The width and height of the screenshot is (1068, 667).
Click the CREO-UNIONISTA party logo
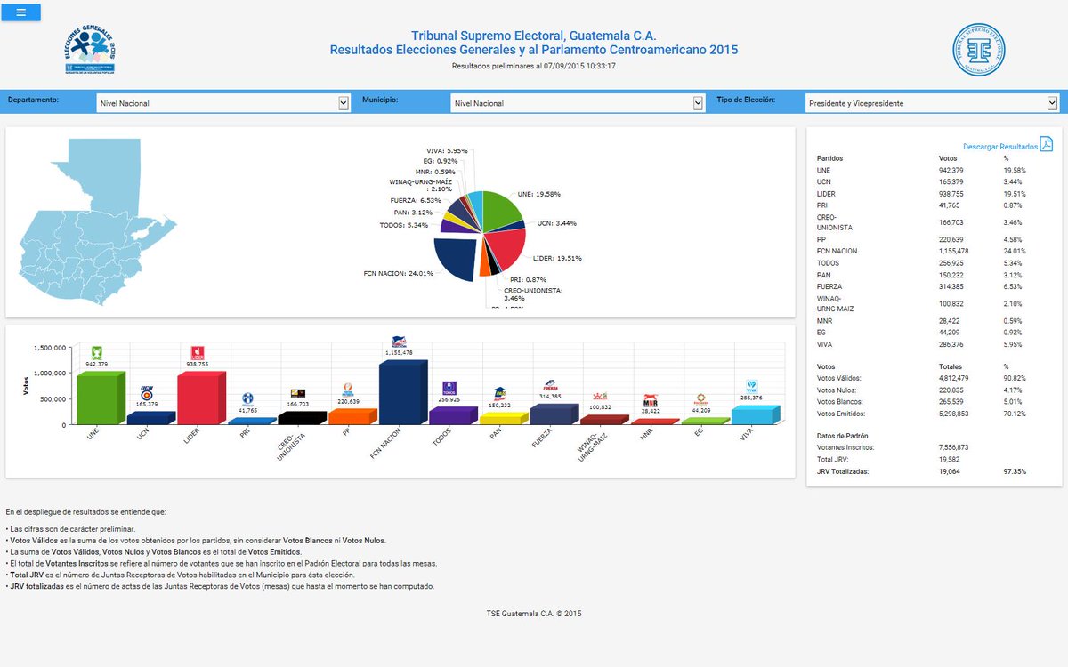298,393
